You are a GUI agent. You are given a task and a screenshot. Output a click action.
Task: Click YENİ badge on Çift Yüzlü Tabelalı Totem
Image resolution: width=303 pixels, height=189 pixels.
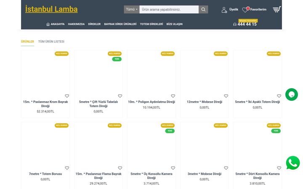[x=117, y=59]
